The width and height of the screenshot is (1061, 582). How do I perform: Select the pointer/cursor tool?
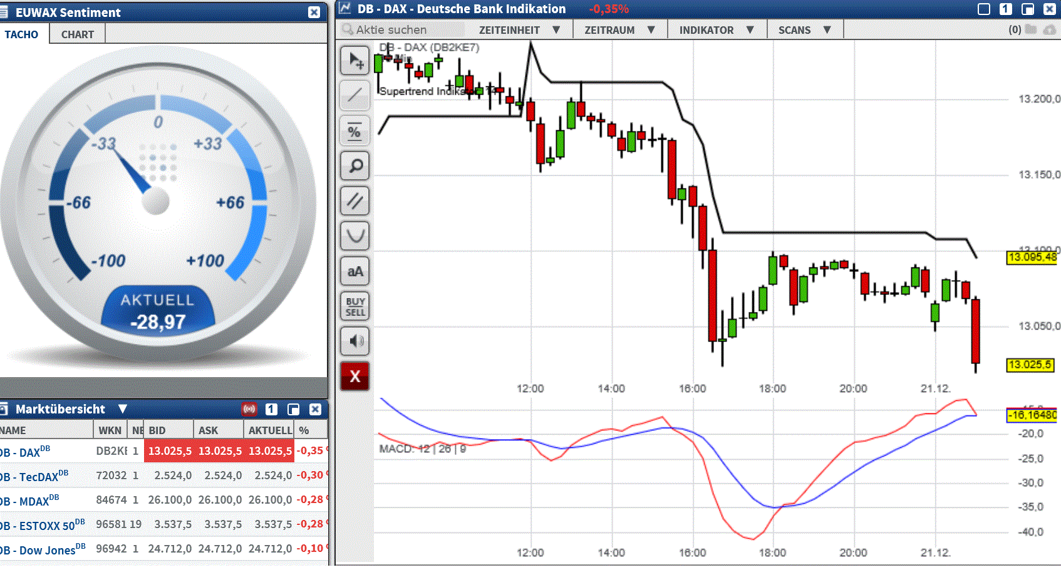(355, 61)
